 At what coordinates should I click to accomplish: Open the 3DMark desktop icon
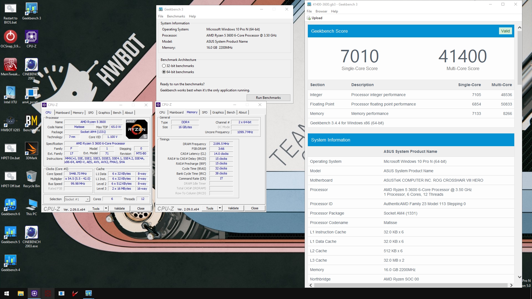[32, 151]
